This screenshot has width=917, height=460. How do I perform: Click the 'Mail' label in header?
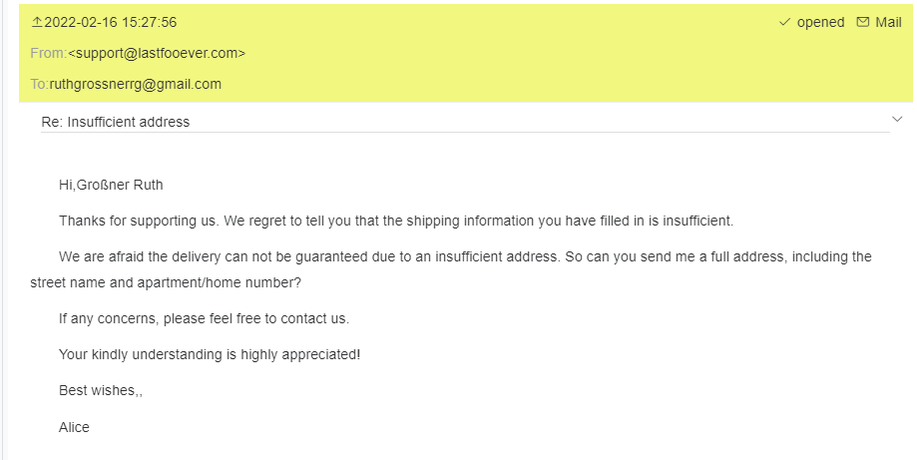coord(888,22)
